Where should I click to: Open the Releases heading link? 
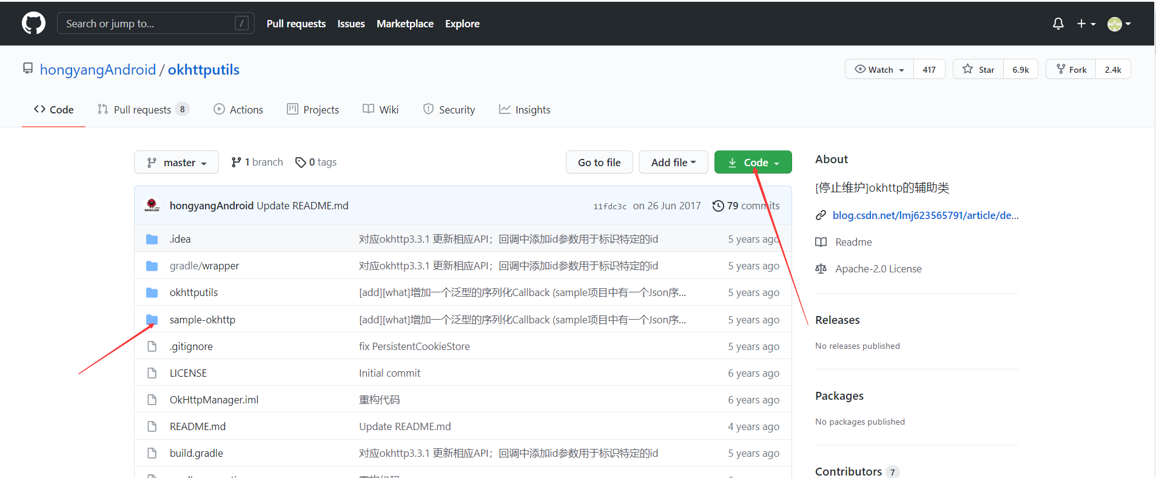point(838,320)
